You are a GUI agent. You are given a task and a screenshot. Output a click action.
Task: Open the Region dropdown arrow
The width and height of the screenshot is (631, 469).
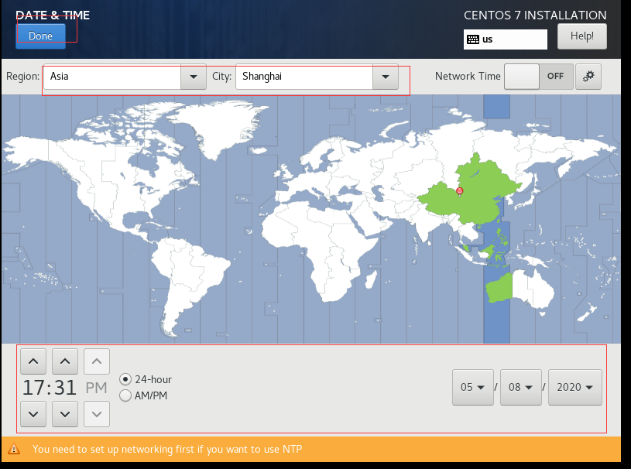pos(193,77)
